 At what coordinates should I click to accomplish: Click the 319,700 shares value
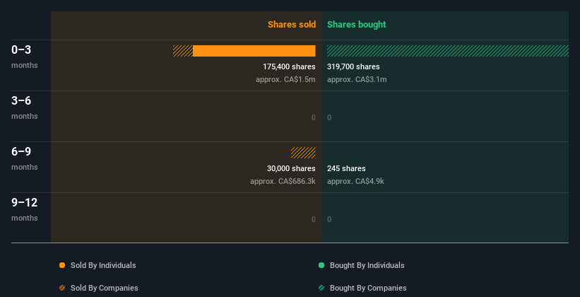pos(353,66)
